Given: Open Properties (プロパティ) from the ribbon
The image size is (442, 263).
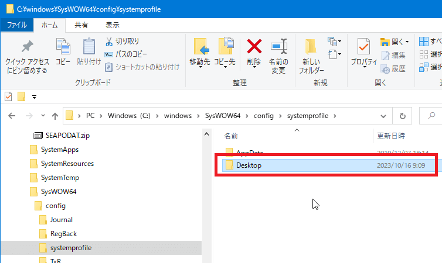Looking at the screenshot, I should point(363,48).
